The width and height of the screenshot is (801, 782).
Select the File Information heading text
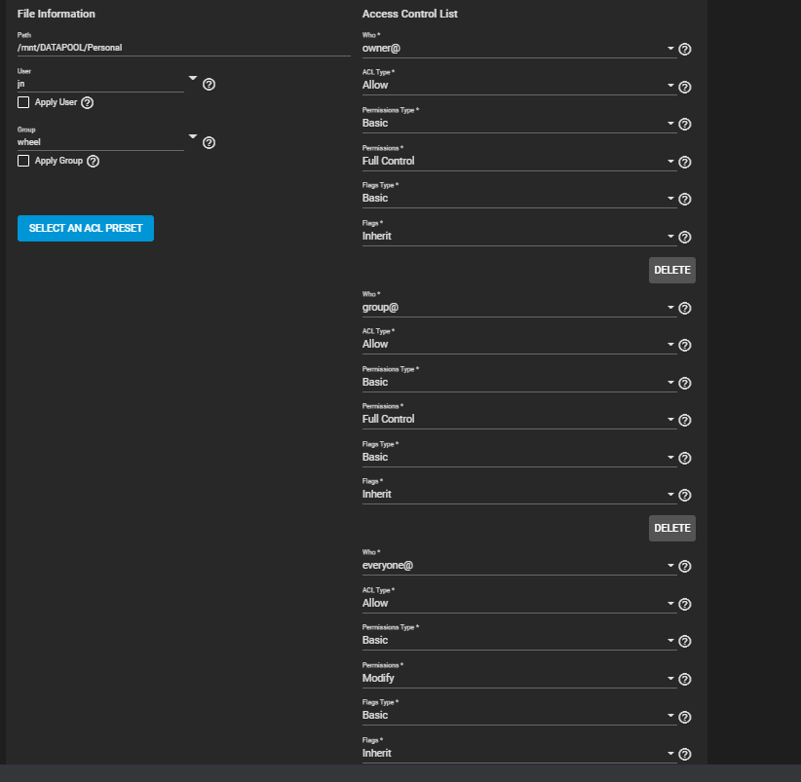(x=57, y=14)
